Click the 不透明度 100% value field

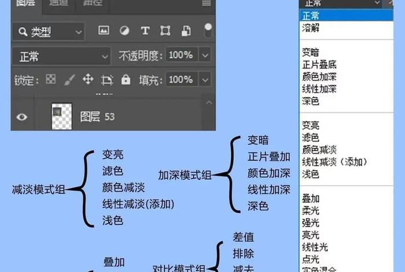pos(182,55)
